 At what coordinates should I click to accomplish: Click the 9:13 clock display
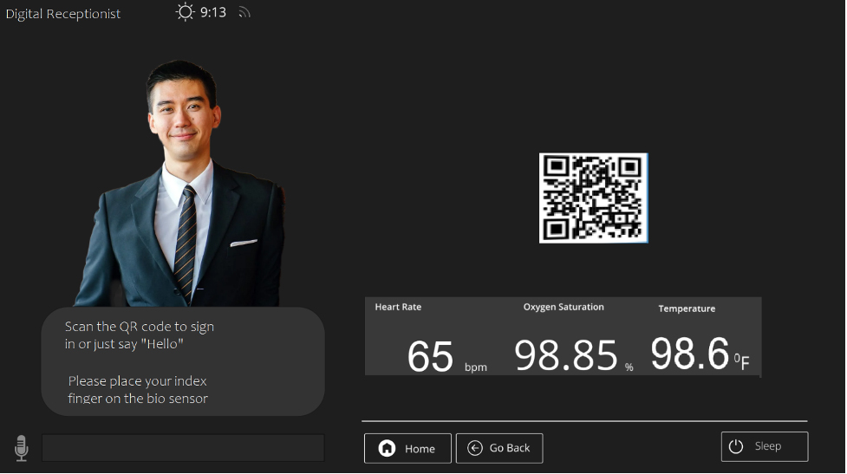click(x=213, y=13)
